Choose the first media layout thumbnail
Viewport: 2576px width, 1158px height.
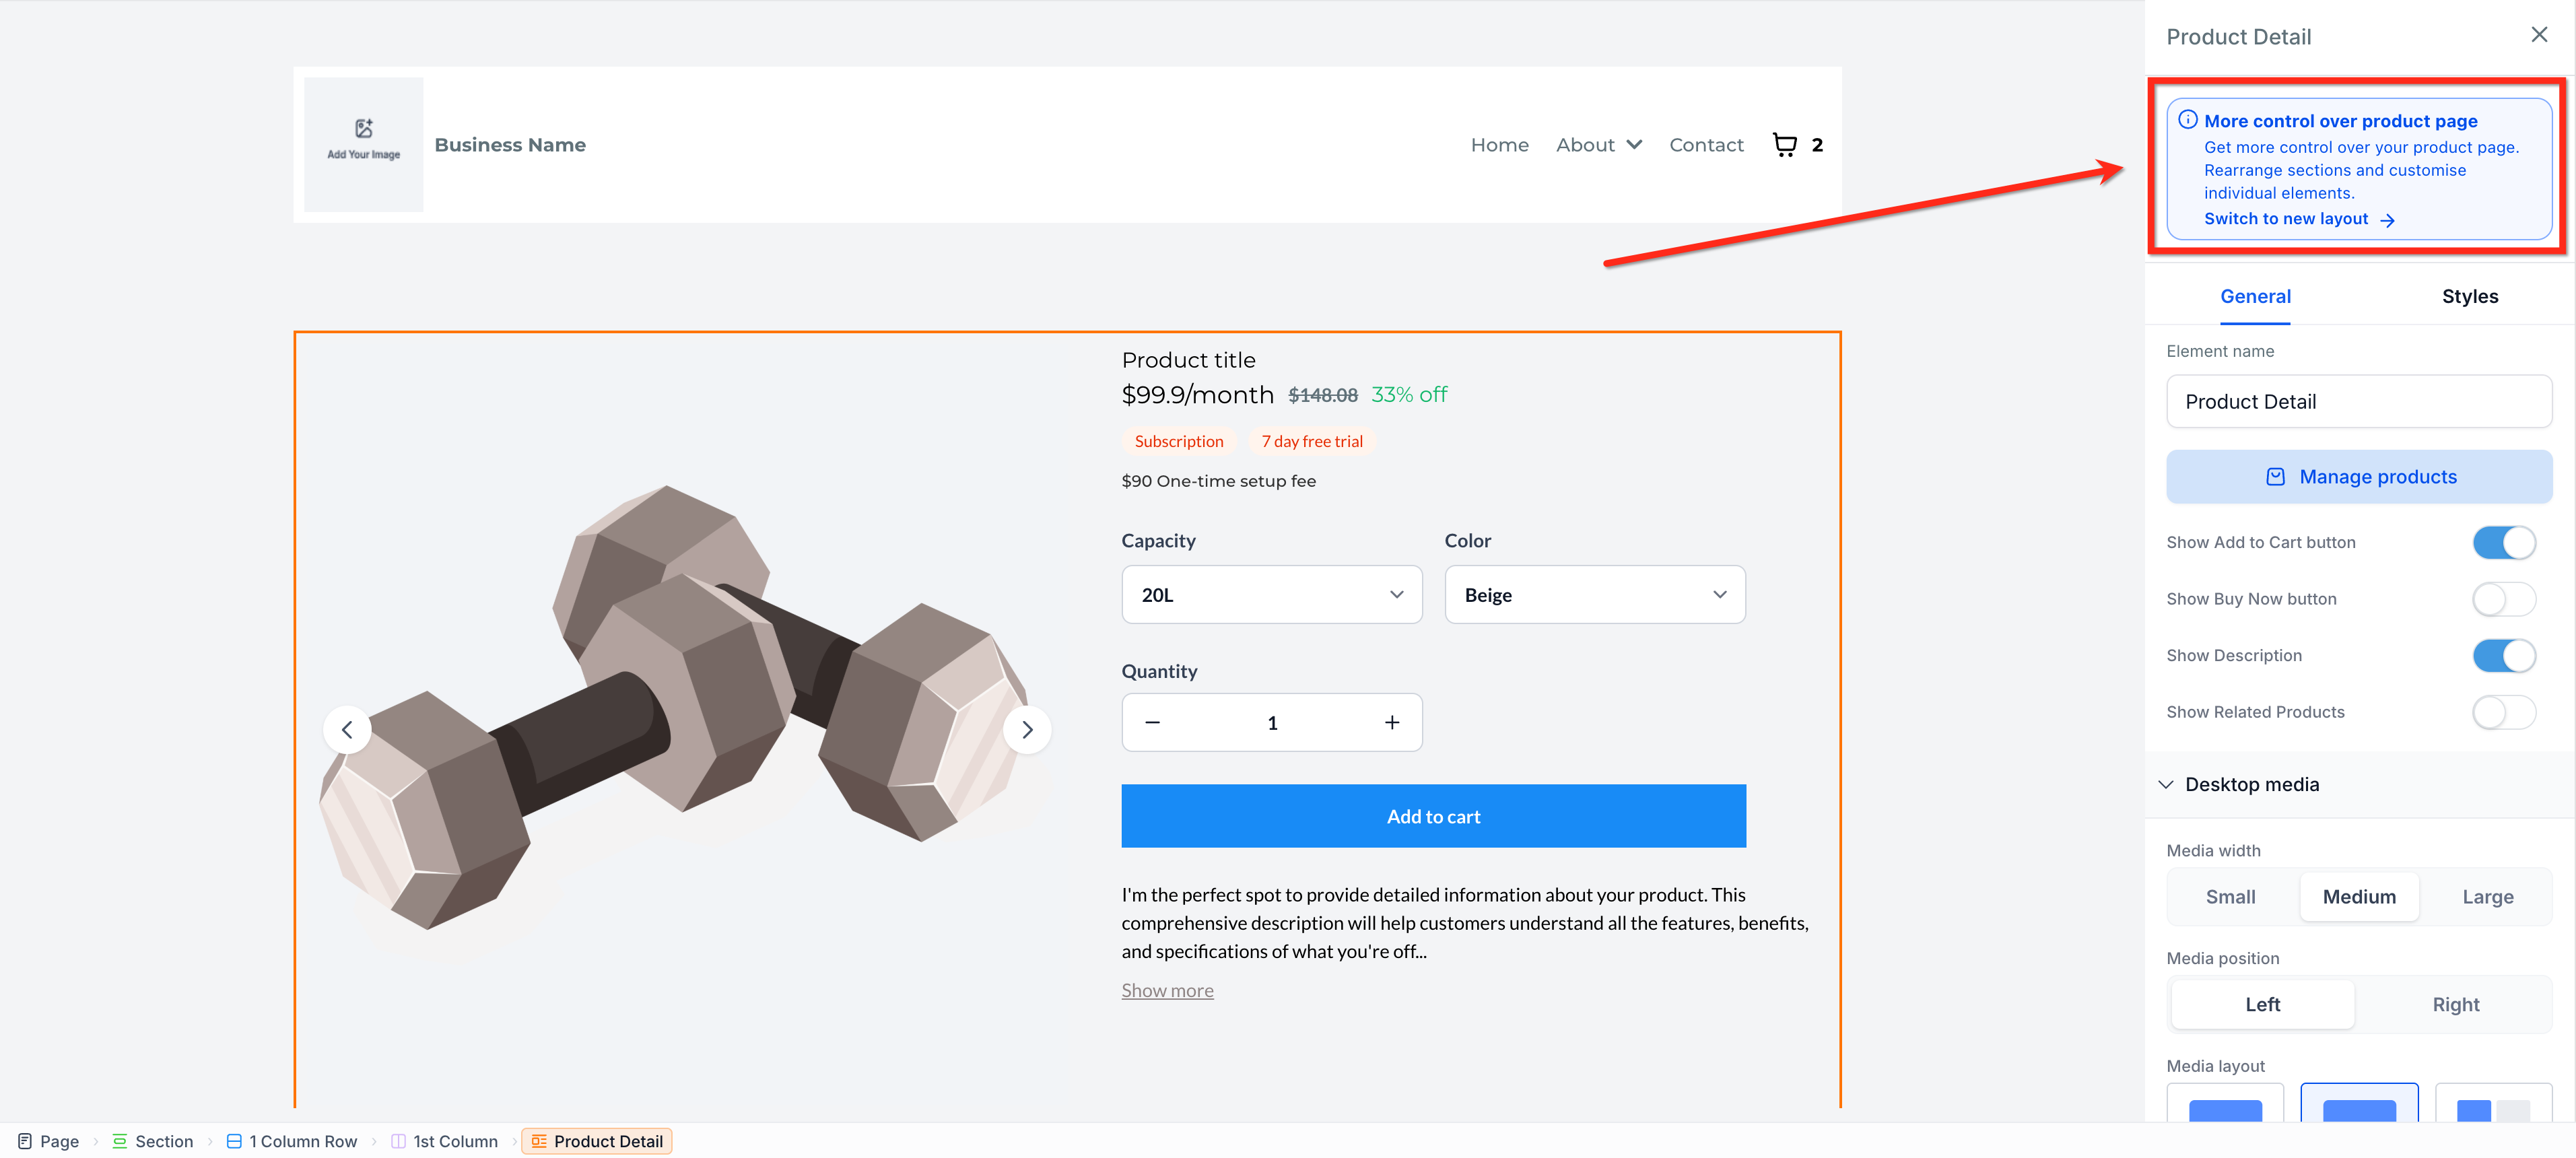click(x=2224, y=1103)
